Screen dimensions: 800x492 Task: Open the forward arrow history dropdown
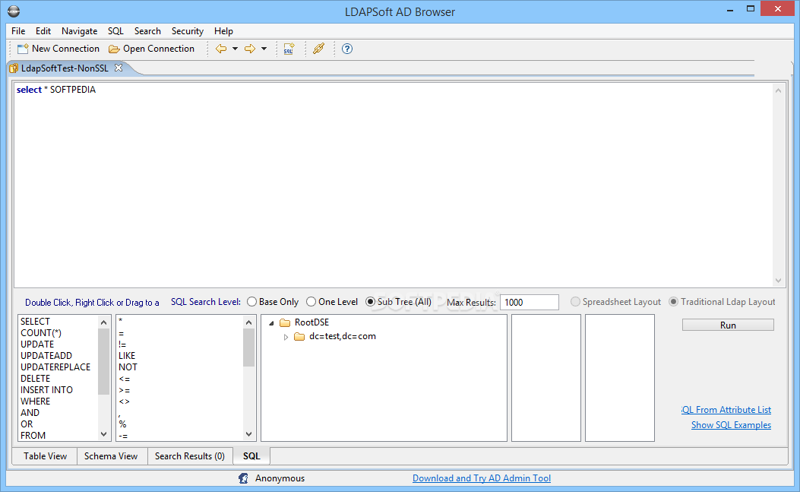(264, 49)
